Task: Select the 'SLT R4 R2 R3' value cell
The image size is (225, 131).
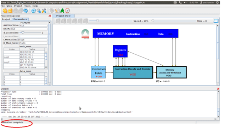Action: click(32, 65)
